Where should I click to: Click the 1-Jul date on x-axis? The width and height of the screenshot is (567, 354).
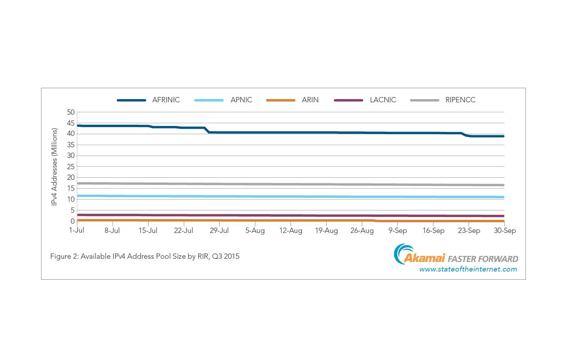point(77,230)
